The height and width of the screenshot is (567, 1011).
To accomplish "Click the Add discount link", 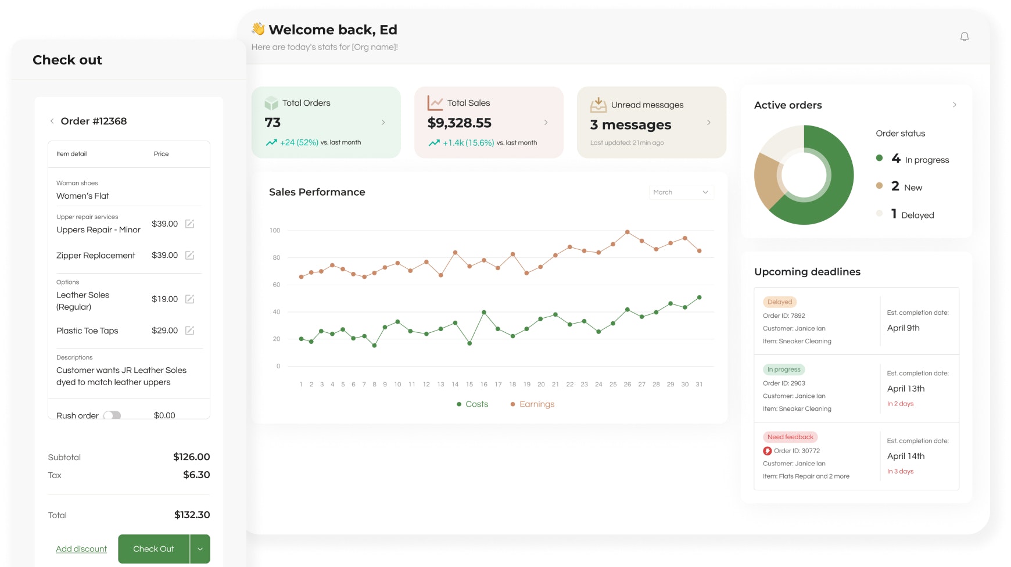I will (x=81, y=549).
